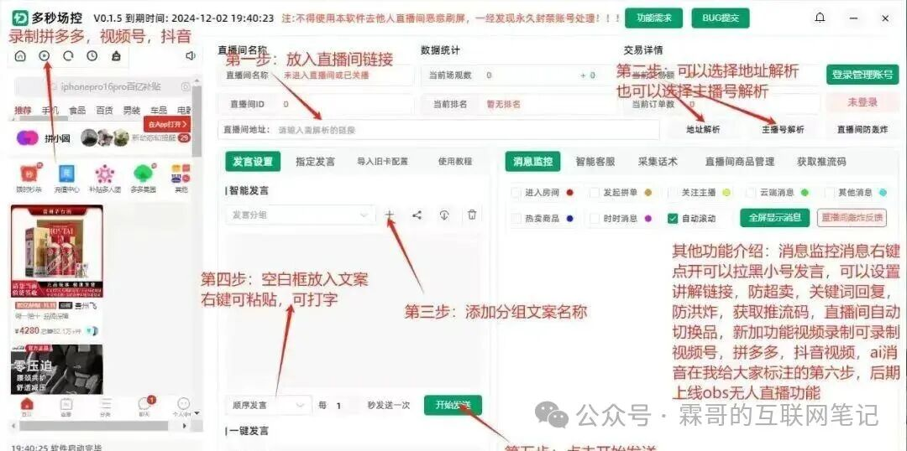Image resolution: width=907 pixels, height=451 pixels.
Task: Tap the camera search icon in search bar
Action: click(185, 87)
